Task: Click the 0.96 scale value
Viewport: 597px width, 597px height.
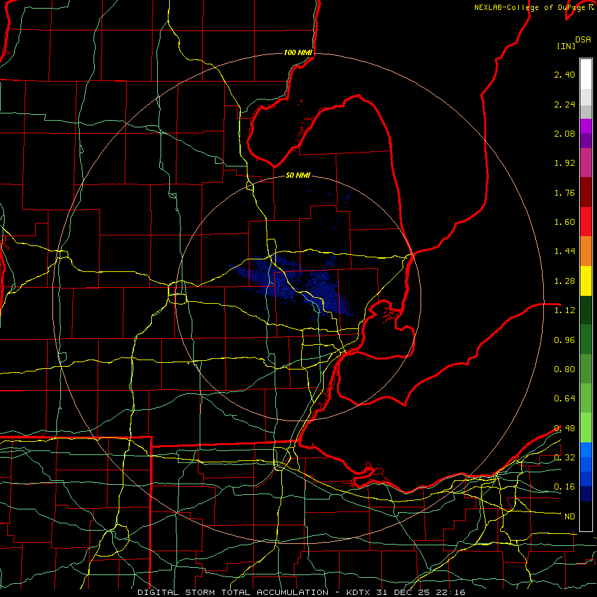Action: click(564, 340)
